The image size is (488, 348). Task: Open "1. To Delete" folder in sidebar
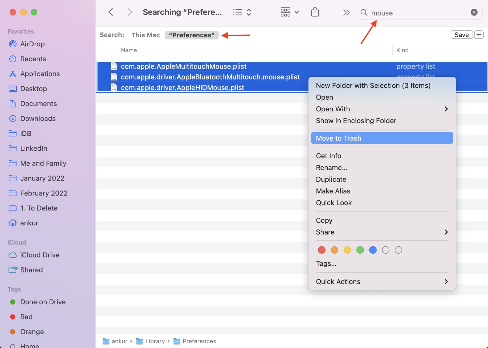[33, 208]
